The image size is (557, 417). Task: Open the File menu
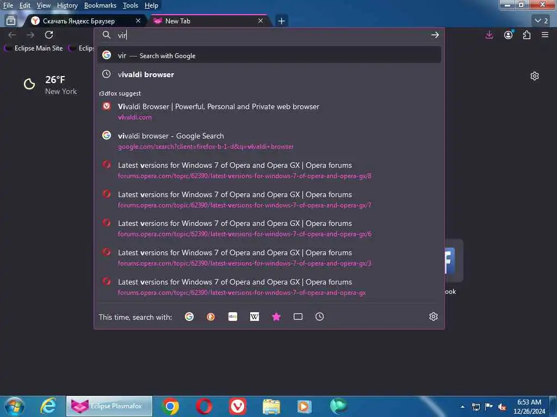click(x=8, y=5)
